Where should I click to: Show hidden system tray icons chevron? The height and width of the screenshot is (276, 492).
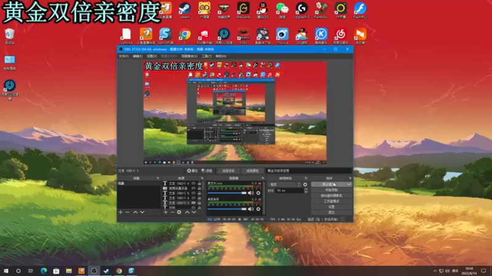[x=435, y=270]
